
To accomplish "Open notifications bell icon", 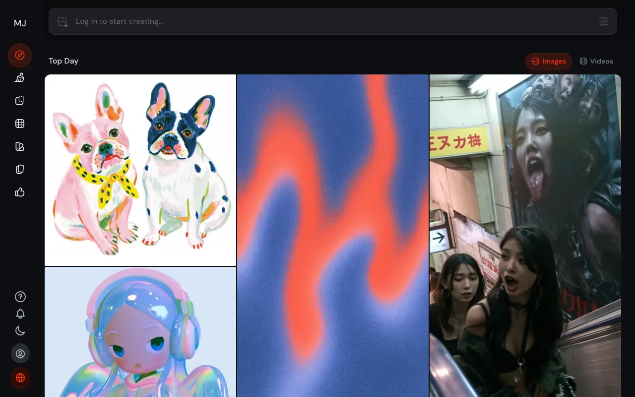I will pyautogui.click(x=20, y=314).
